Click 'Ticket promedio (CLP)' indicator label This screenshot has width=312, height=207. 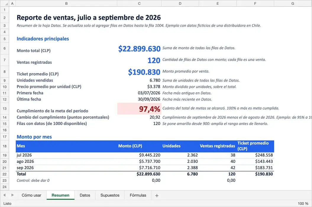click(38, 74)
